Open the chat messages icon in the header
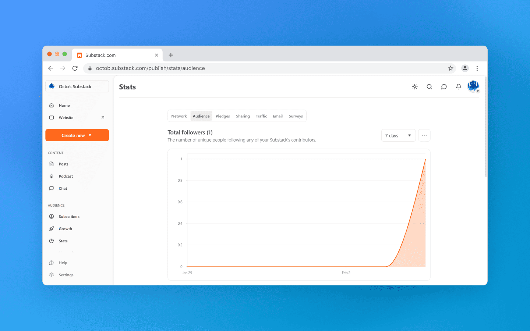530x331 pixels. [444, 86]
